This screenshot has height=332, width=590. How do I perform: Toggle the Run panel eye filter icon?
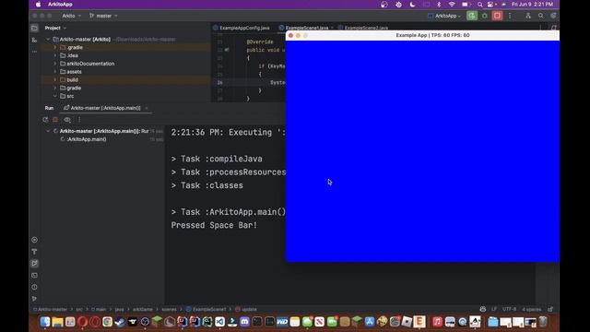[67, 120]
